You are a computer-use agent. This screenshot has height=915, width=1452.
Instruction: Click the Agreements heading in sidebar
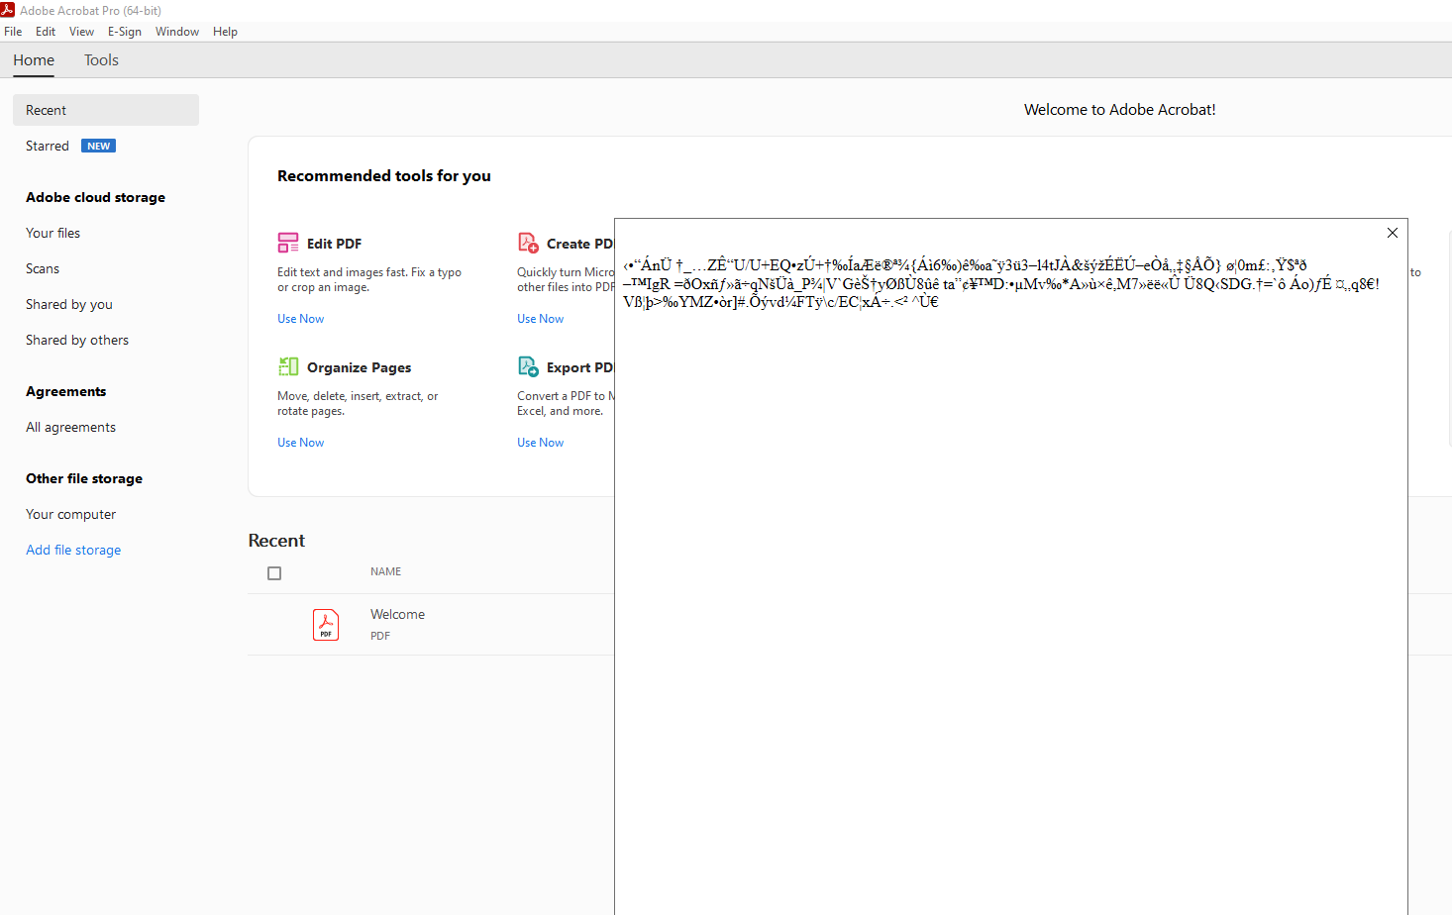65,391
